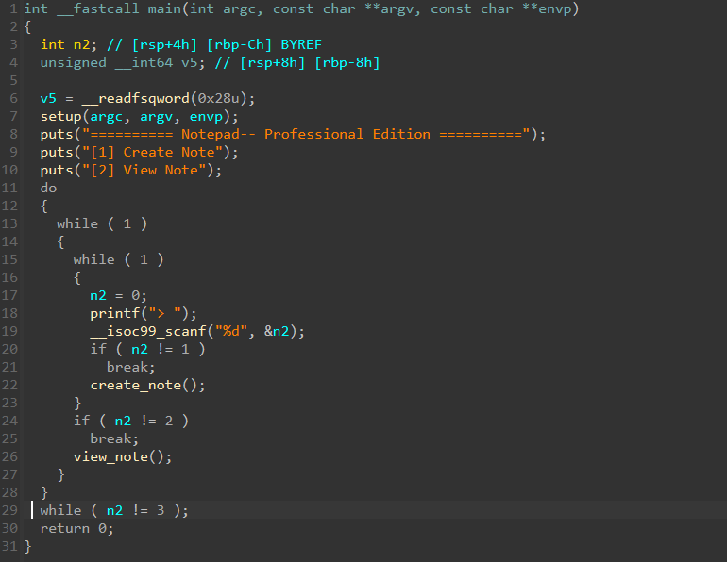Click the __isoc99_scanf function call
The width and height of the screenshot is (727, 562).
click(x=148, y=332)
